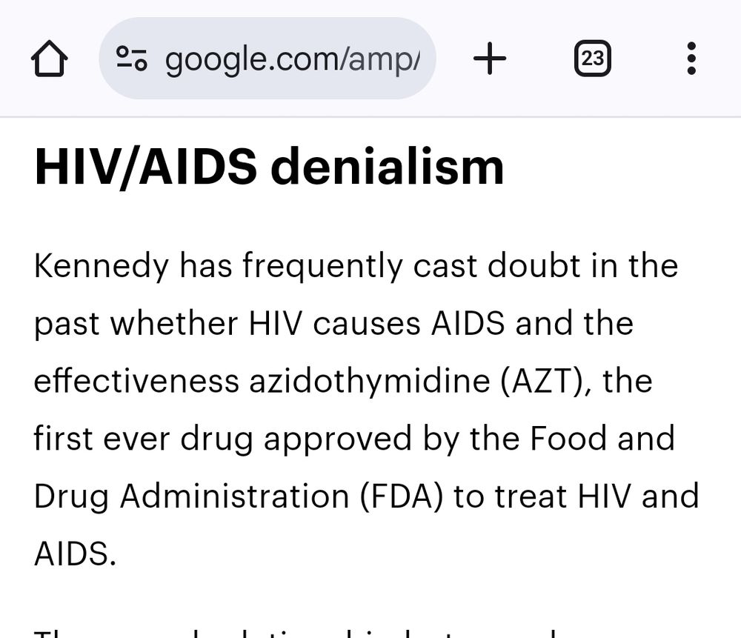Click the HIV/AIDS denialism heading
The width and height of the screenshot is (741, 638).
pyautogui.click(x=270, y=167)
